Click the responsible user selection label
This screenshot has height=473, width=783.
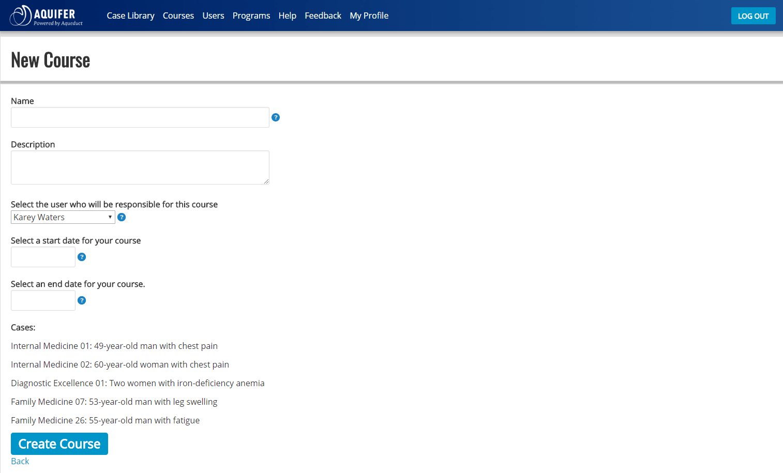[x=114, y=204]
